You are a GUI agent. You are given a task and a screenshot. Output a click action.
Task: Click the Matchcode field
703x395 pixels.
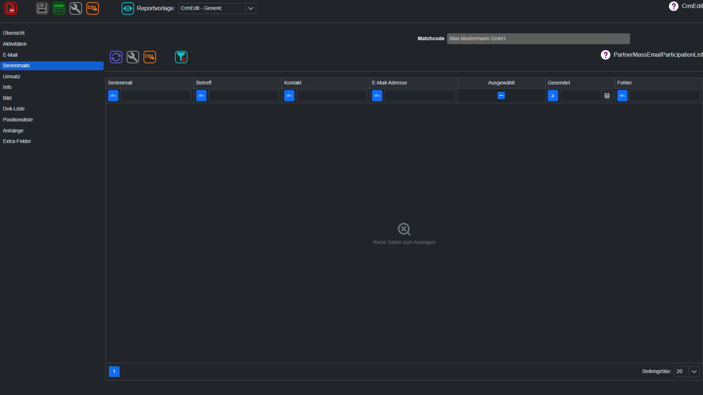click(x=538, y=38)
